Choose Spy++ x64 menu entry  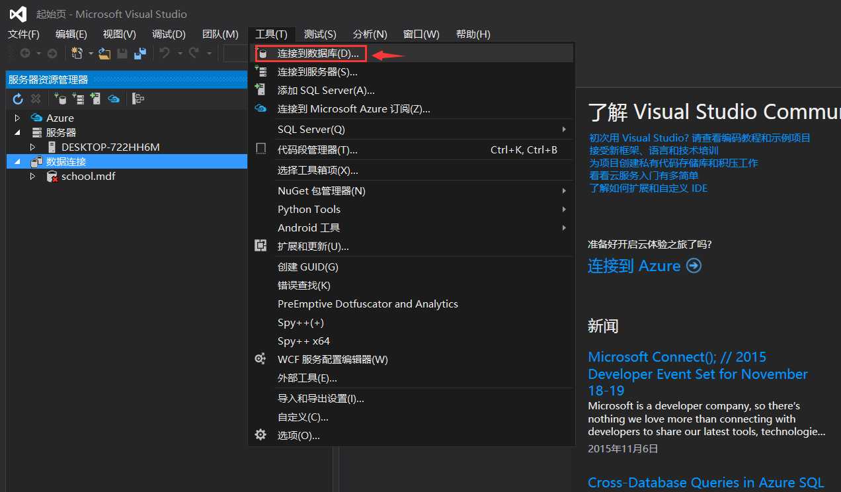coord(411,341)
